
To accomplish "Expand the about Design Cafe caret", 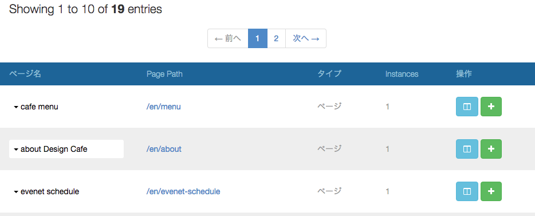I will (x=15, y=150).
